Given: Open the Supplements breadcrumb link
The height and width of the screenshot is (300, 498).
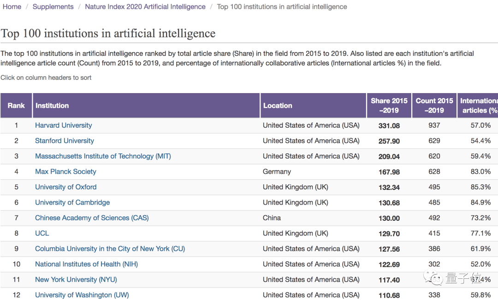Looking at the screenshot, I should tap(53, 7).
